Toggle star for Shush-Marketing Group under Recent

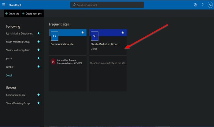tap(39, 103)
